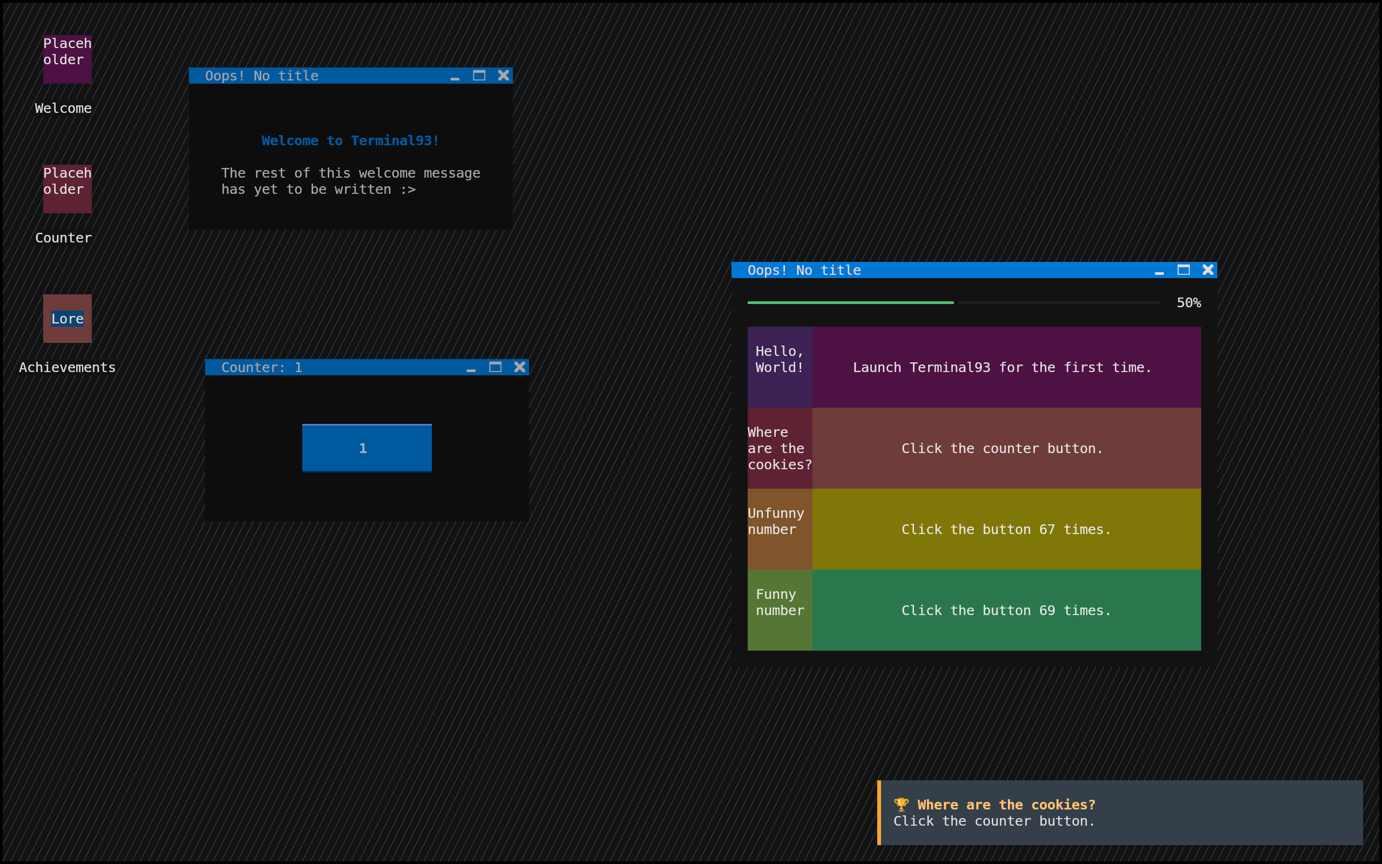This screenshot has height=864, width=1382.
Task: Open the Achievements Lore desktop icon
Action: (67, 319)
